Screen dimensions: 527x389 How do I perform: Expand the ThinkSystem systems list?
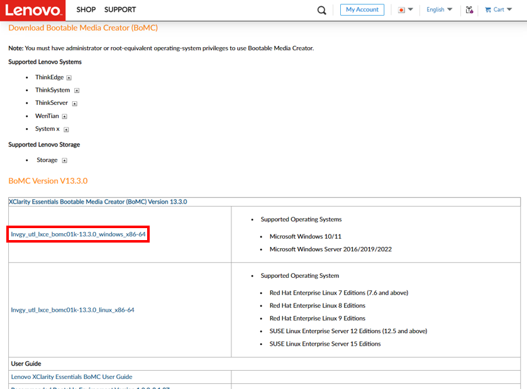pos(77,90)
